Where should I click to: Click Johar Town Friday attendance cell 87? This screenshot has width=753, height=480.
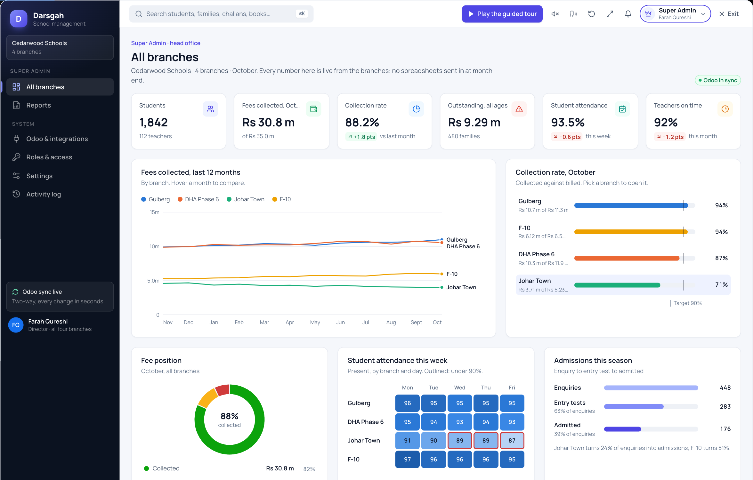point(512,441)
